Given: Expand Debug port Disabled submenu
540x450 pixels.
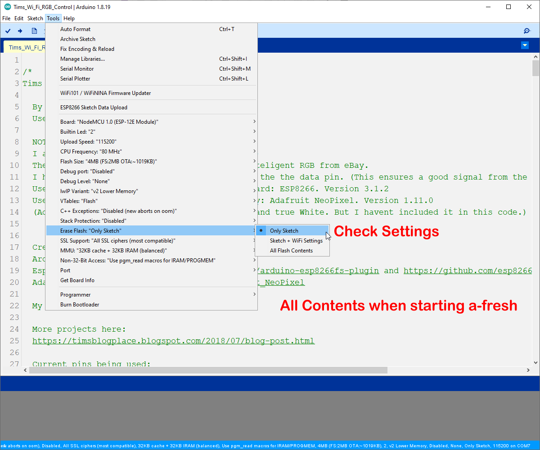Looking at the screenshot, I should click(152, 171).
